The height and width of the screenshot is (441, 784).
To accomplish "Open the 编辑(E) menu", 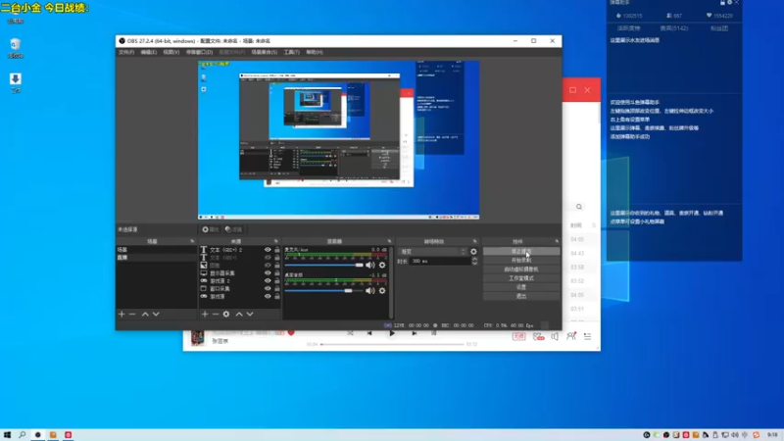I will click(149, 52).
